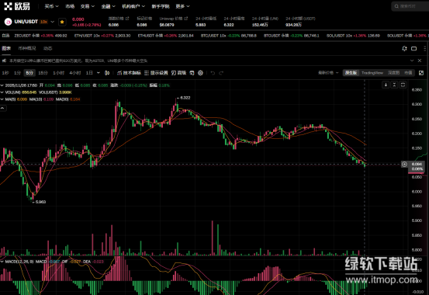Select the ETHUSDT perpetual ticker
This screenshot has width=429, height=295.
point(165,36)
